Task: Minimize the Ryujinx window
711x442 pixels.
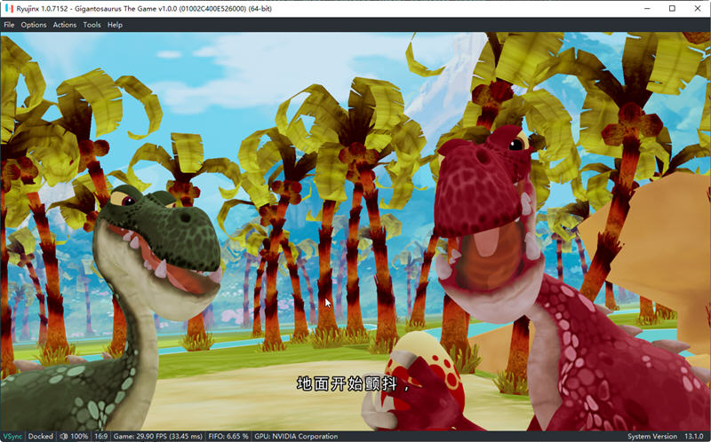Action: point(647,9)
